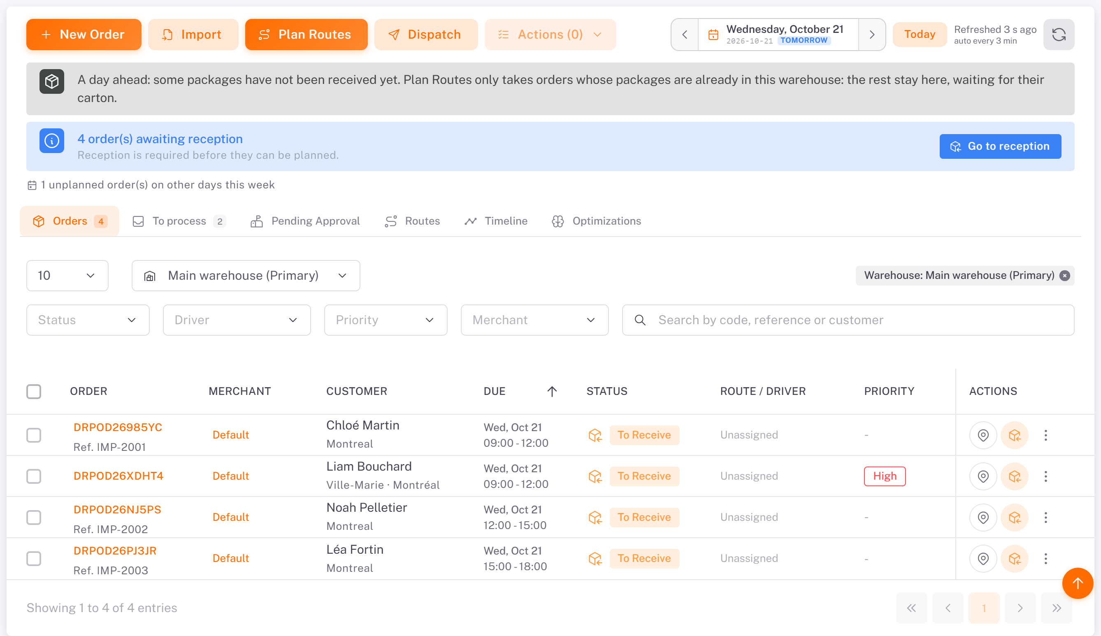Switch to the Routes tab
The width and height of the screenshot is (1101, 636).
(x=412, y=221)
